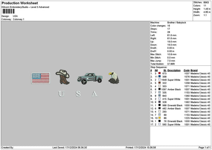Select the machine 'Brother / Babylock'
This screenshot has width=212, height=150.
point(177,23)
